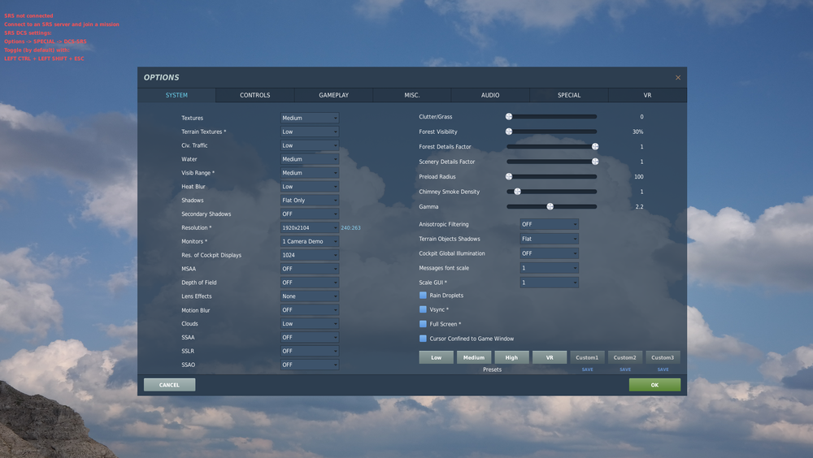Click the Chimney Smoke Density slider handle
Viewport: 813px width, 458px height.
coord(517,192)
